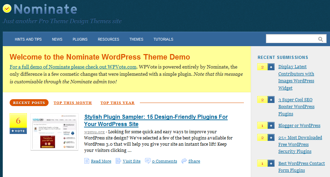The height and width of the screenshot is (177, 330).
Task: Open the Blogger or WordPress link
Action: [x=299, y=125]
